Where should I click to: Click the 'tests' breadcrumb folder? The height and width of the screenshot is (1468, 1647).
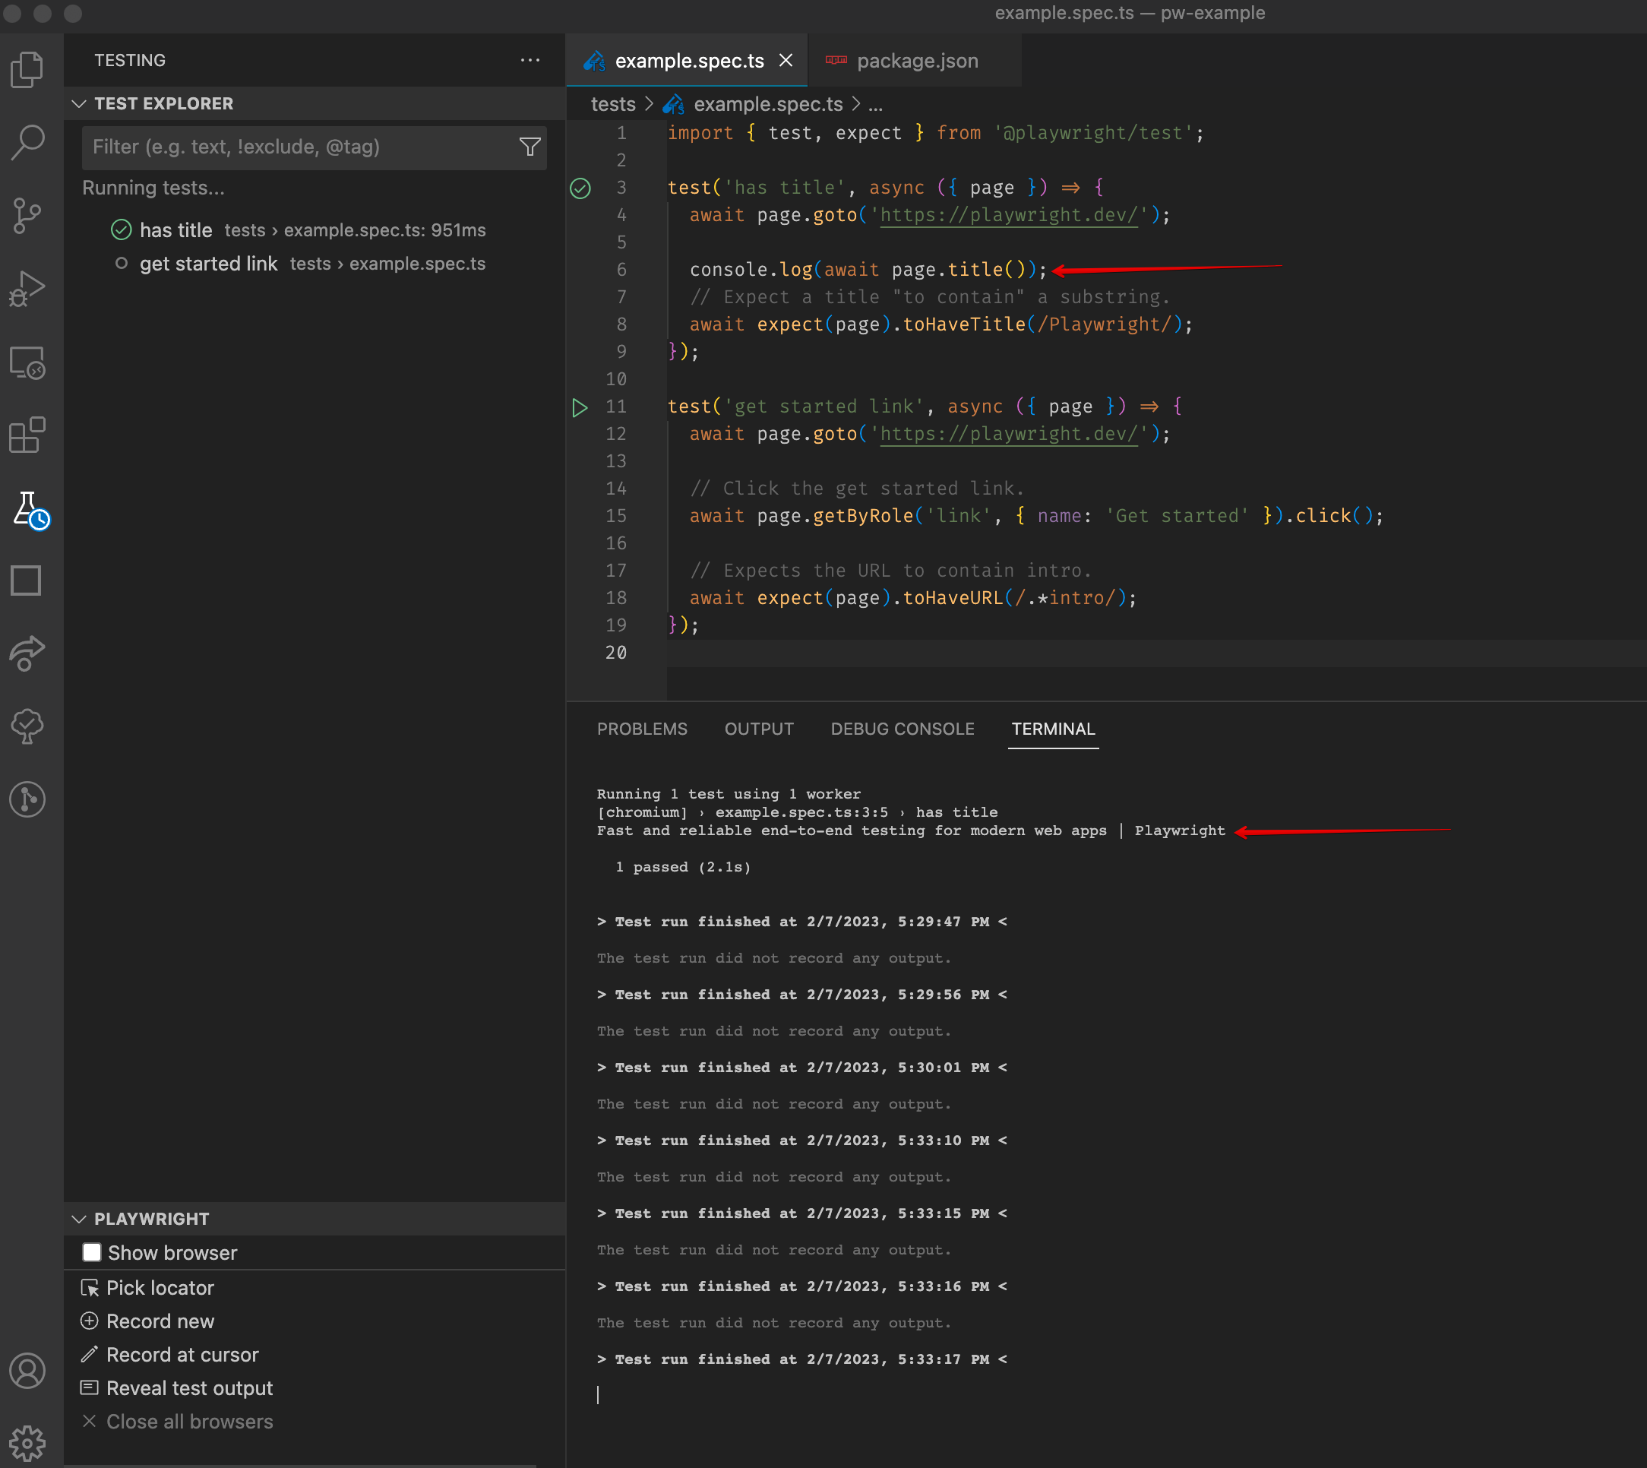coord(613,104)
